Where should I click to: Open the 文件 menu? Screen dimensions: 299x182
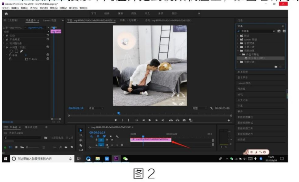click(x=6, y=8)
